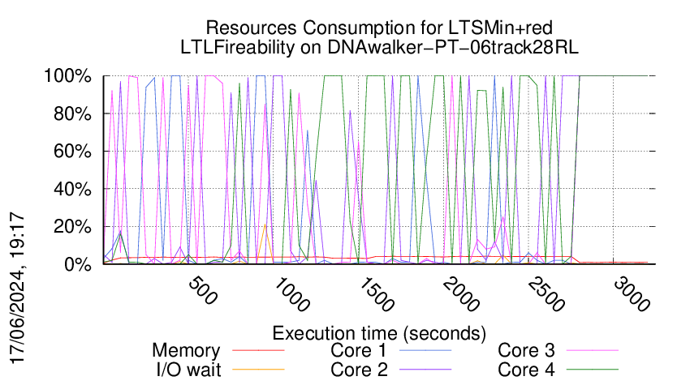Screen dimensions: 690x385
Task: Click the red Memory legend line sample
Action: [x=258, y=351]
